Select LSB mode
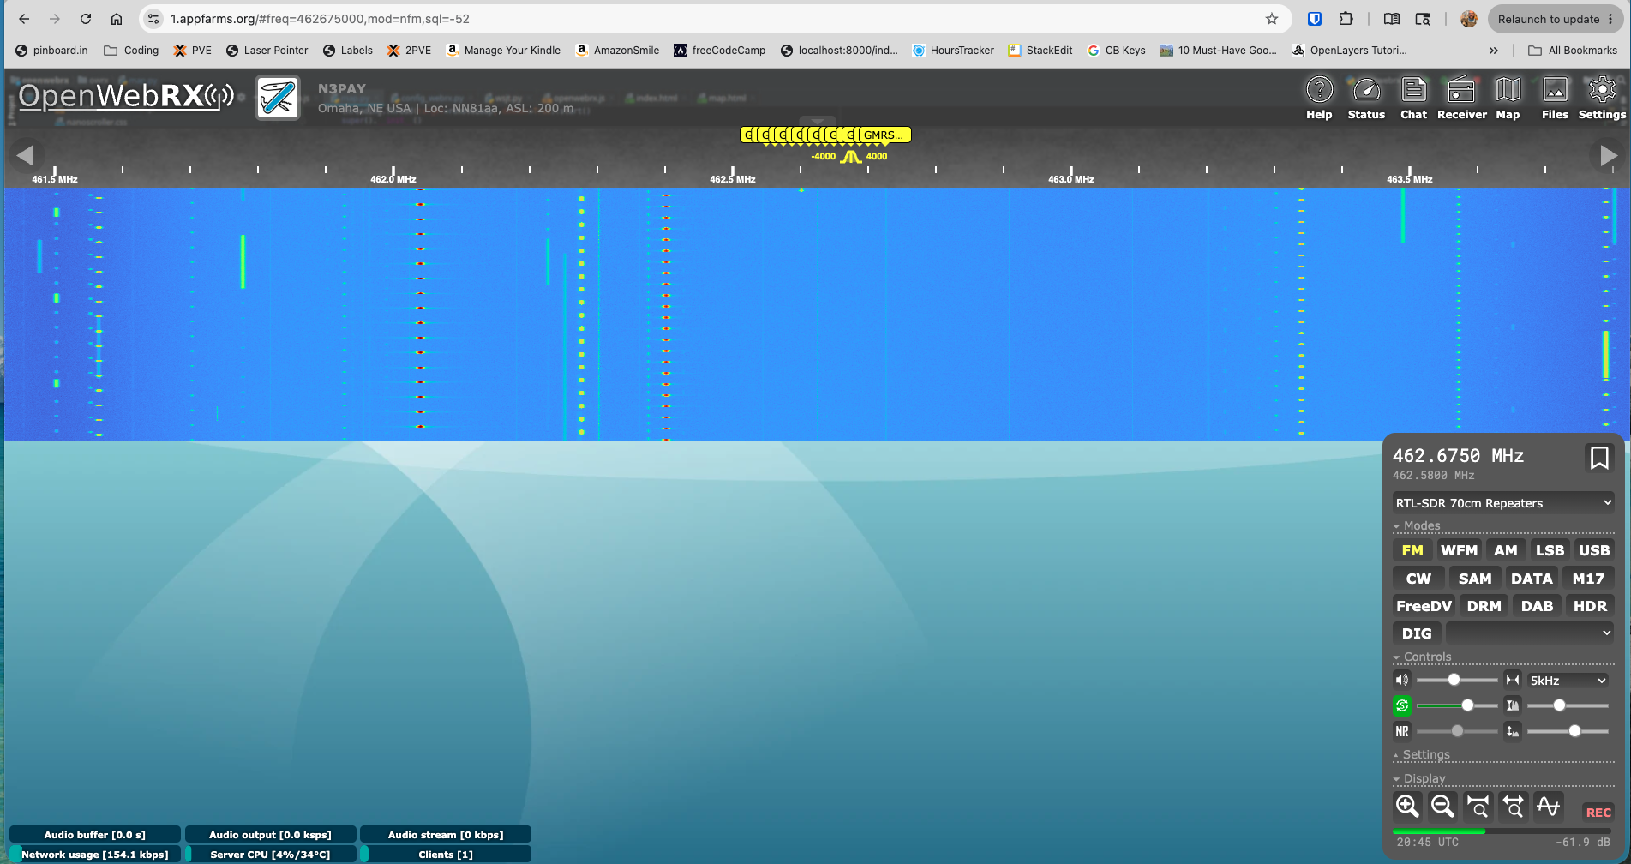 click(x=1550, y=550)
